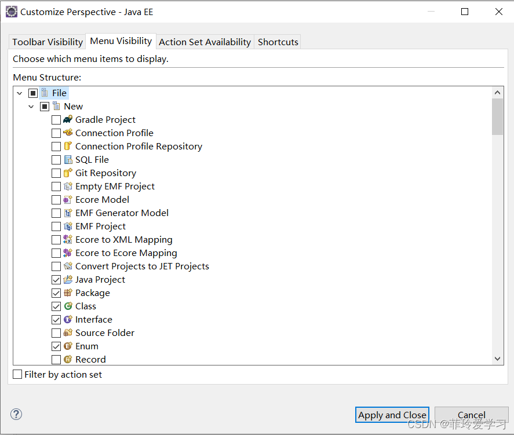This screenshot has width=514, height=435.
Task: Click the scrollbar up arrow
Action: coord(497,93)
